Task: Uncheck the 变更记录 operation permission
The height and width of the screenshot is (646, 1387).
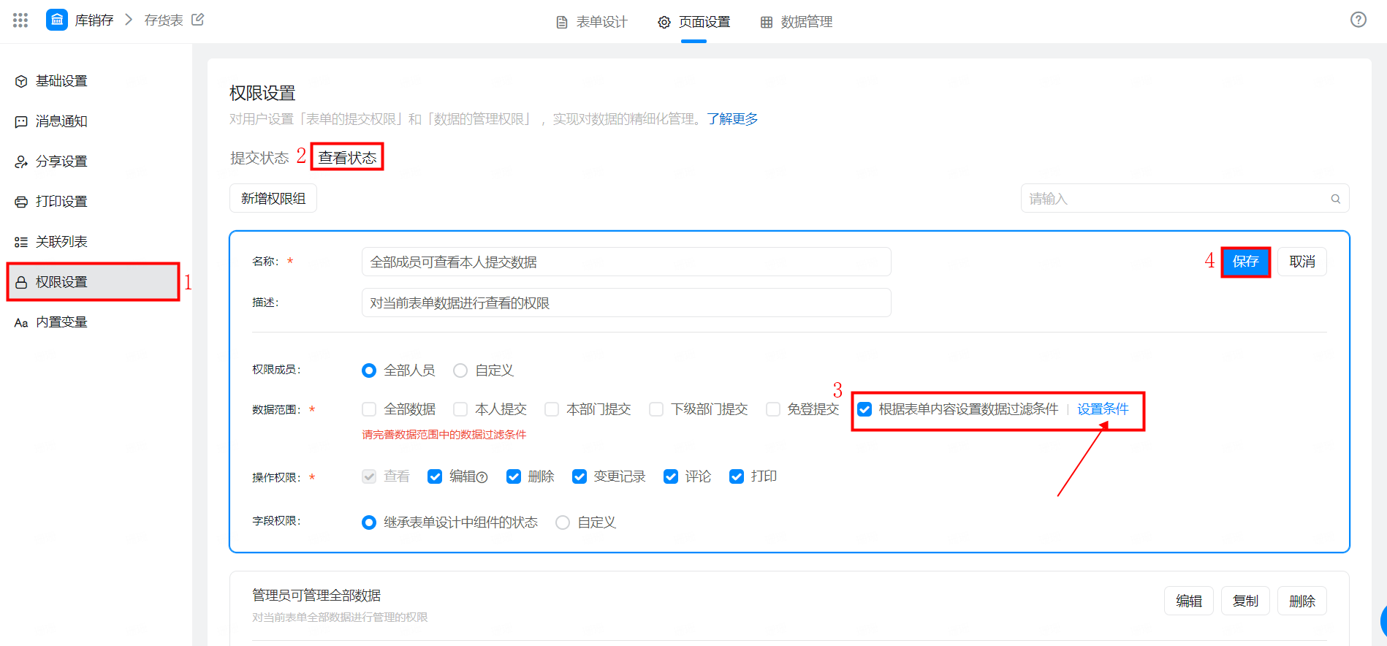Action: (x=579, y=476)
